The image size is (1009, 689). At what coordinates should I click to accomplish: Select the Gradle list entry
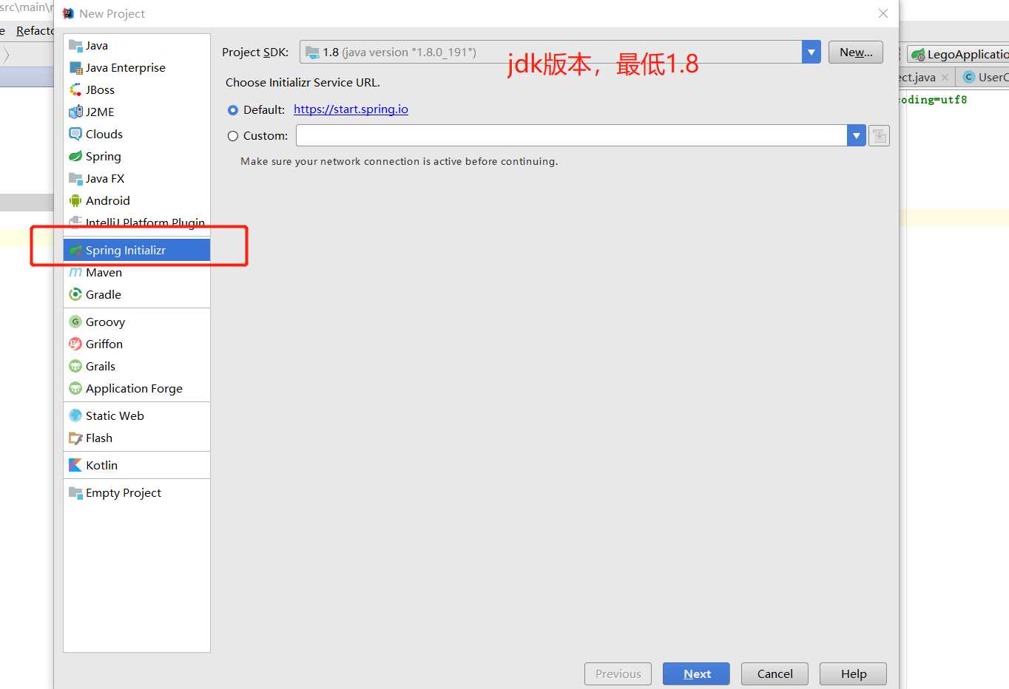[137, 295]
